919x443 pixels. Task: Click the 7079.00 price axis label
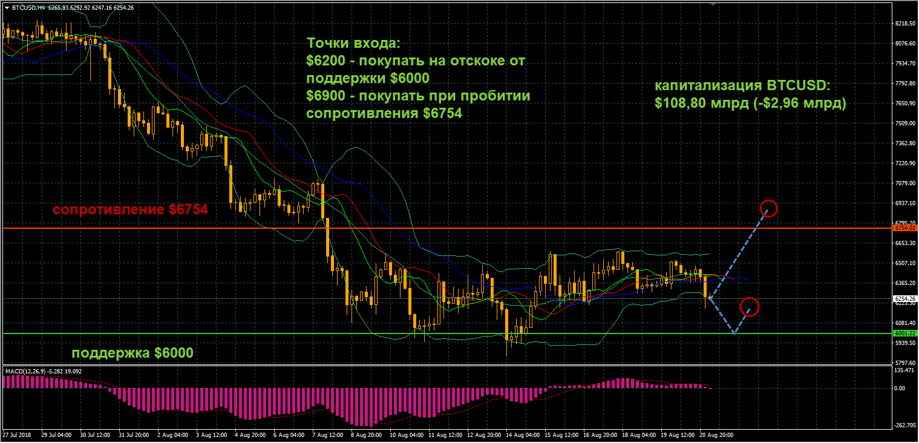coord(904,183)
